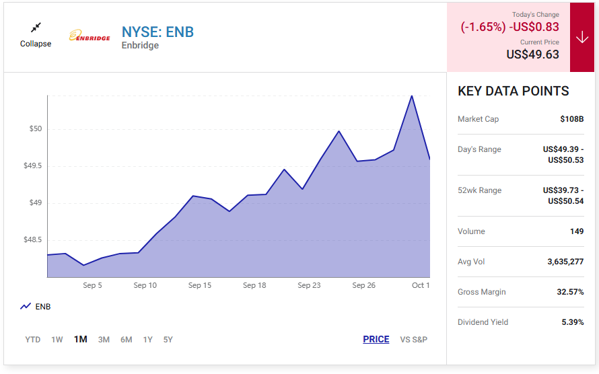599x374 pixels.
Task: Select the YTD time range
Action: coord(33,340)
